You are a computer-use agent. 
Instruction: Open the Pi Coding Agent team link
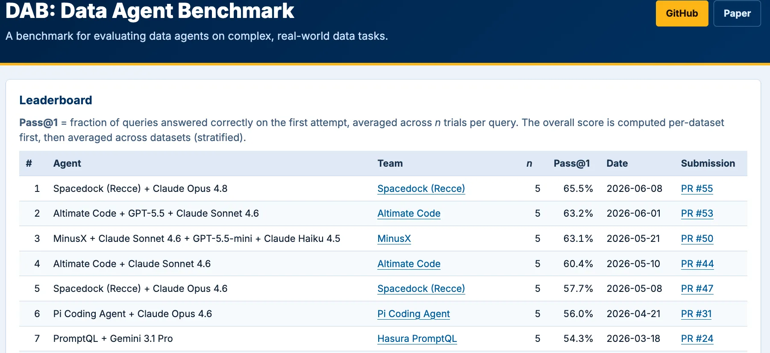point(414,314)
